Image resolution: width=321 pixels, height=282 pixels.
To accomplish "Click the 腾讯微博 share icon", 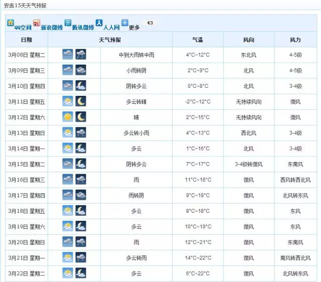I will [68, 23].
